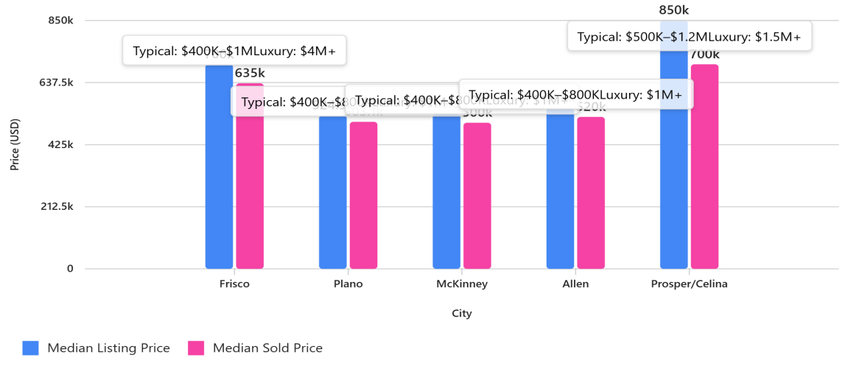Toggle the Median Sold Price legend entry
Screen dimensions: 862x366
(x=267, y=348)
